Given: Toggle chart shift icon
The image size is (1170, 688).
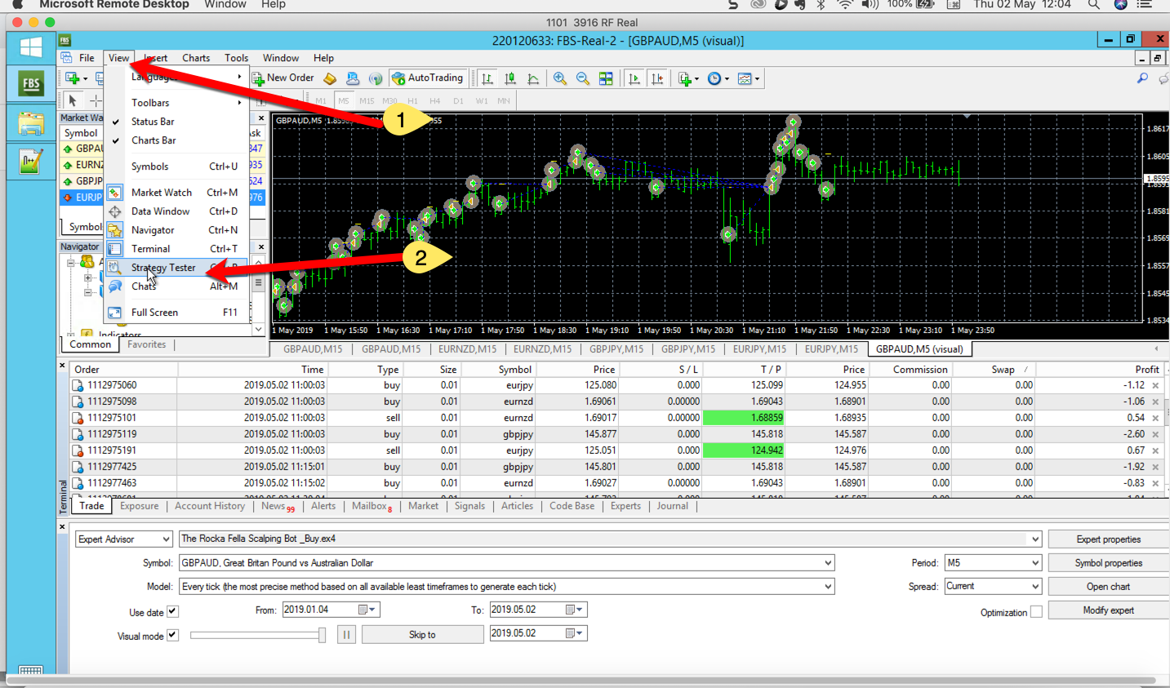Looking at the screenshot, I should (657, 78).
